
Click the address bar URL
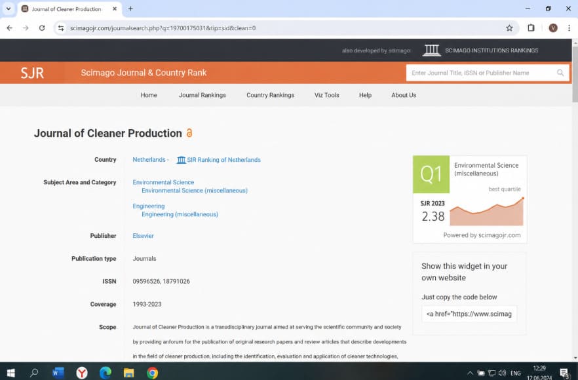point(163,28)
